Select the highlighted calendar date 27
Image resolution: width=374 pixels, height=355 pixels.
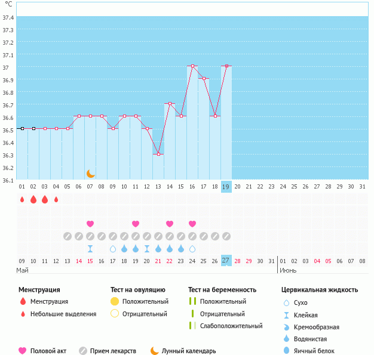tap(226, 261)
